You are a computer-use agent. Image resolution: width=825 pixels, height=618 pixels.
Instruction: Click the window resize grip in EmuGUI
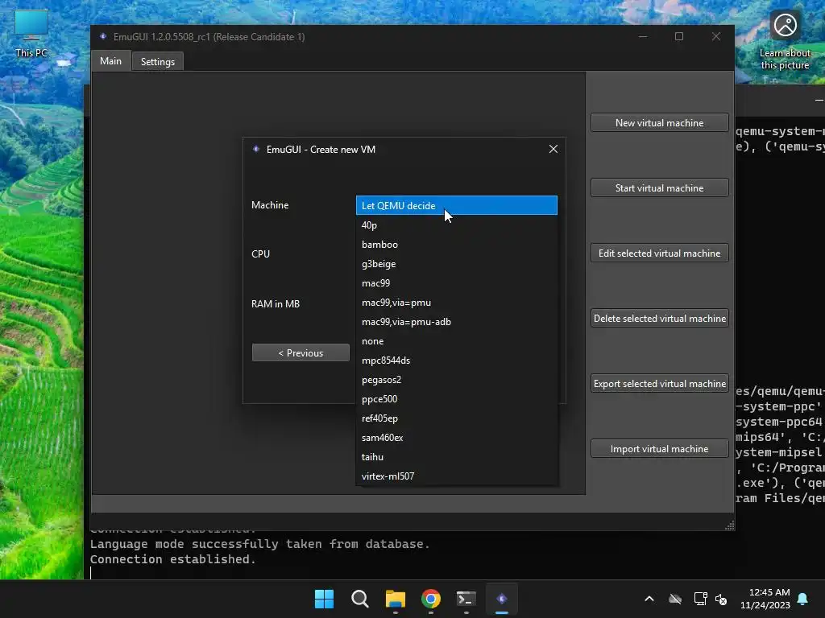(730, 525)
